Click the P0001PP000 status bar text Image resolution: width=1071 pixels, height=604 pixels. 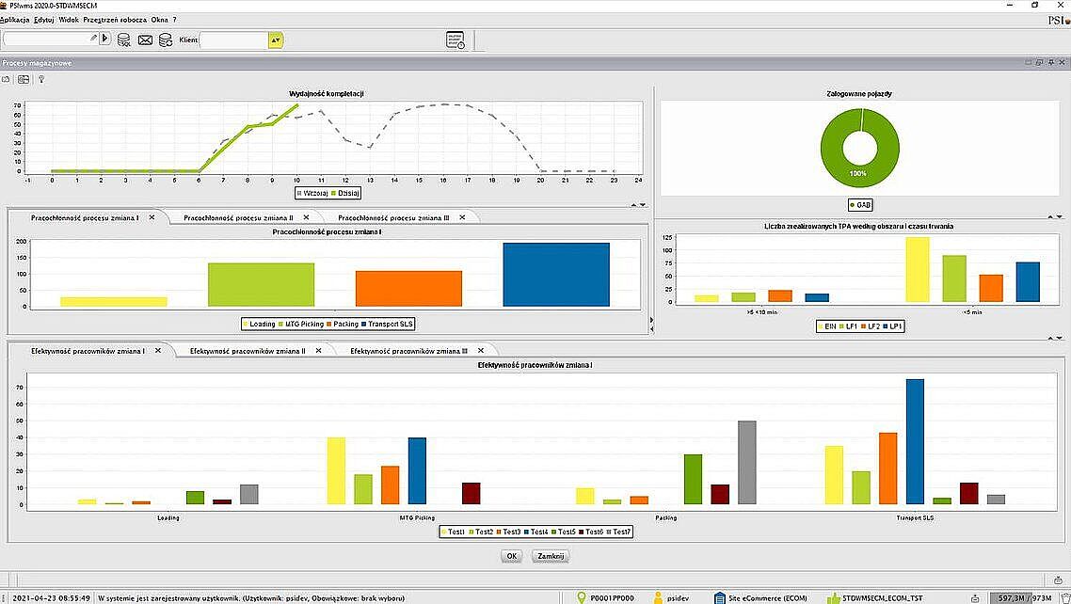(x=612, y=598)
